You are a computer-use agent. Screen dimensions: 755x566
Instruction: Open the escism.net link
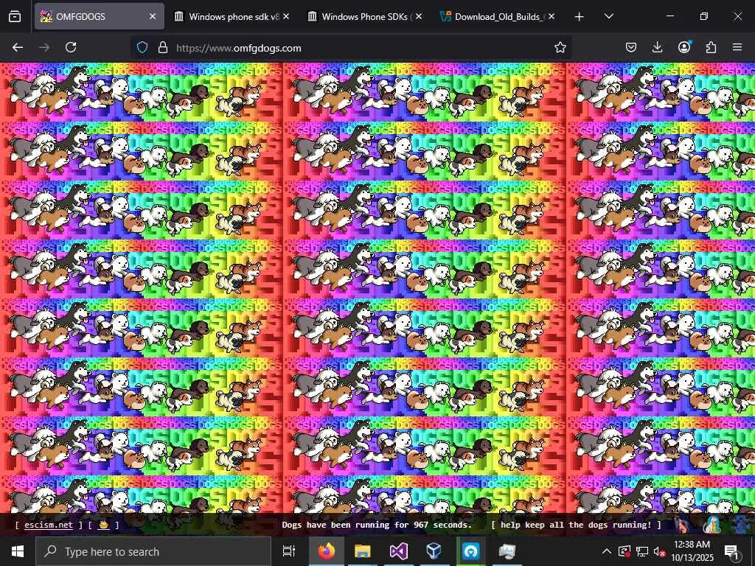point(49,525)
